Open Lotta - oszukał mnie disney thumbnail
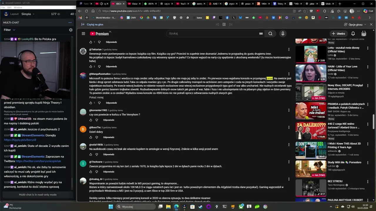Image resolution: width=376 pixels, height=211 pixels. [311, 54]
